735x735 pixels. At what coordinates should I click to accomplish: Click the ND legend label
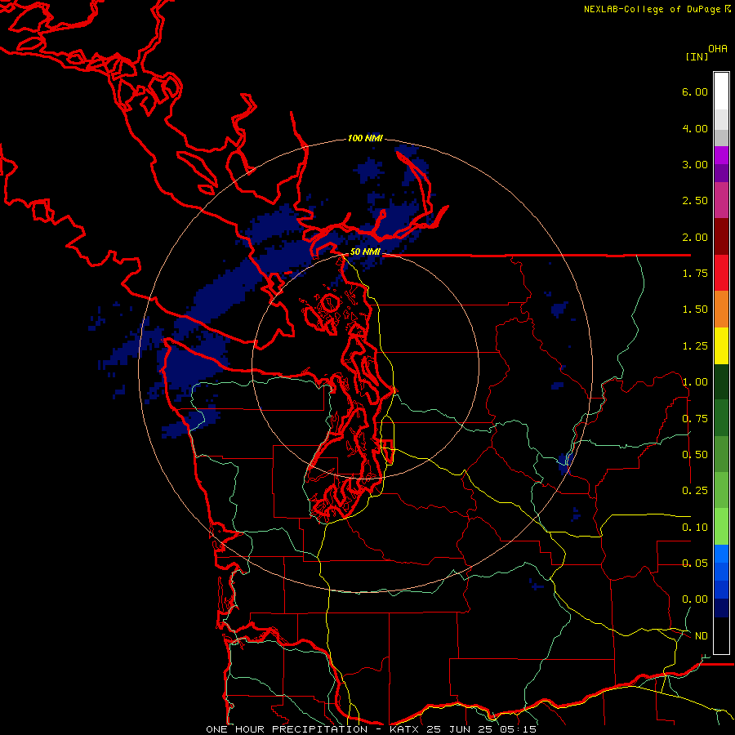pos(702,636)
